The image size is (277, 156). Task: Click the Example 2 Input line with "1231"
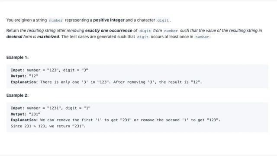click(x=51, y=108)
